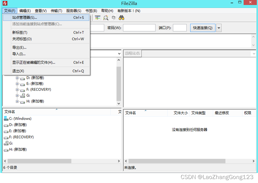Image resolution: width=258 pixels, height=183 pixels.
Task: Select the D: (新加卷) label in the tree
Action: [35, 78]
